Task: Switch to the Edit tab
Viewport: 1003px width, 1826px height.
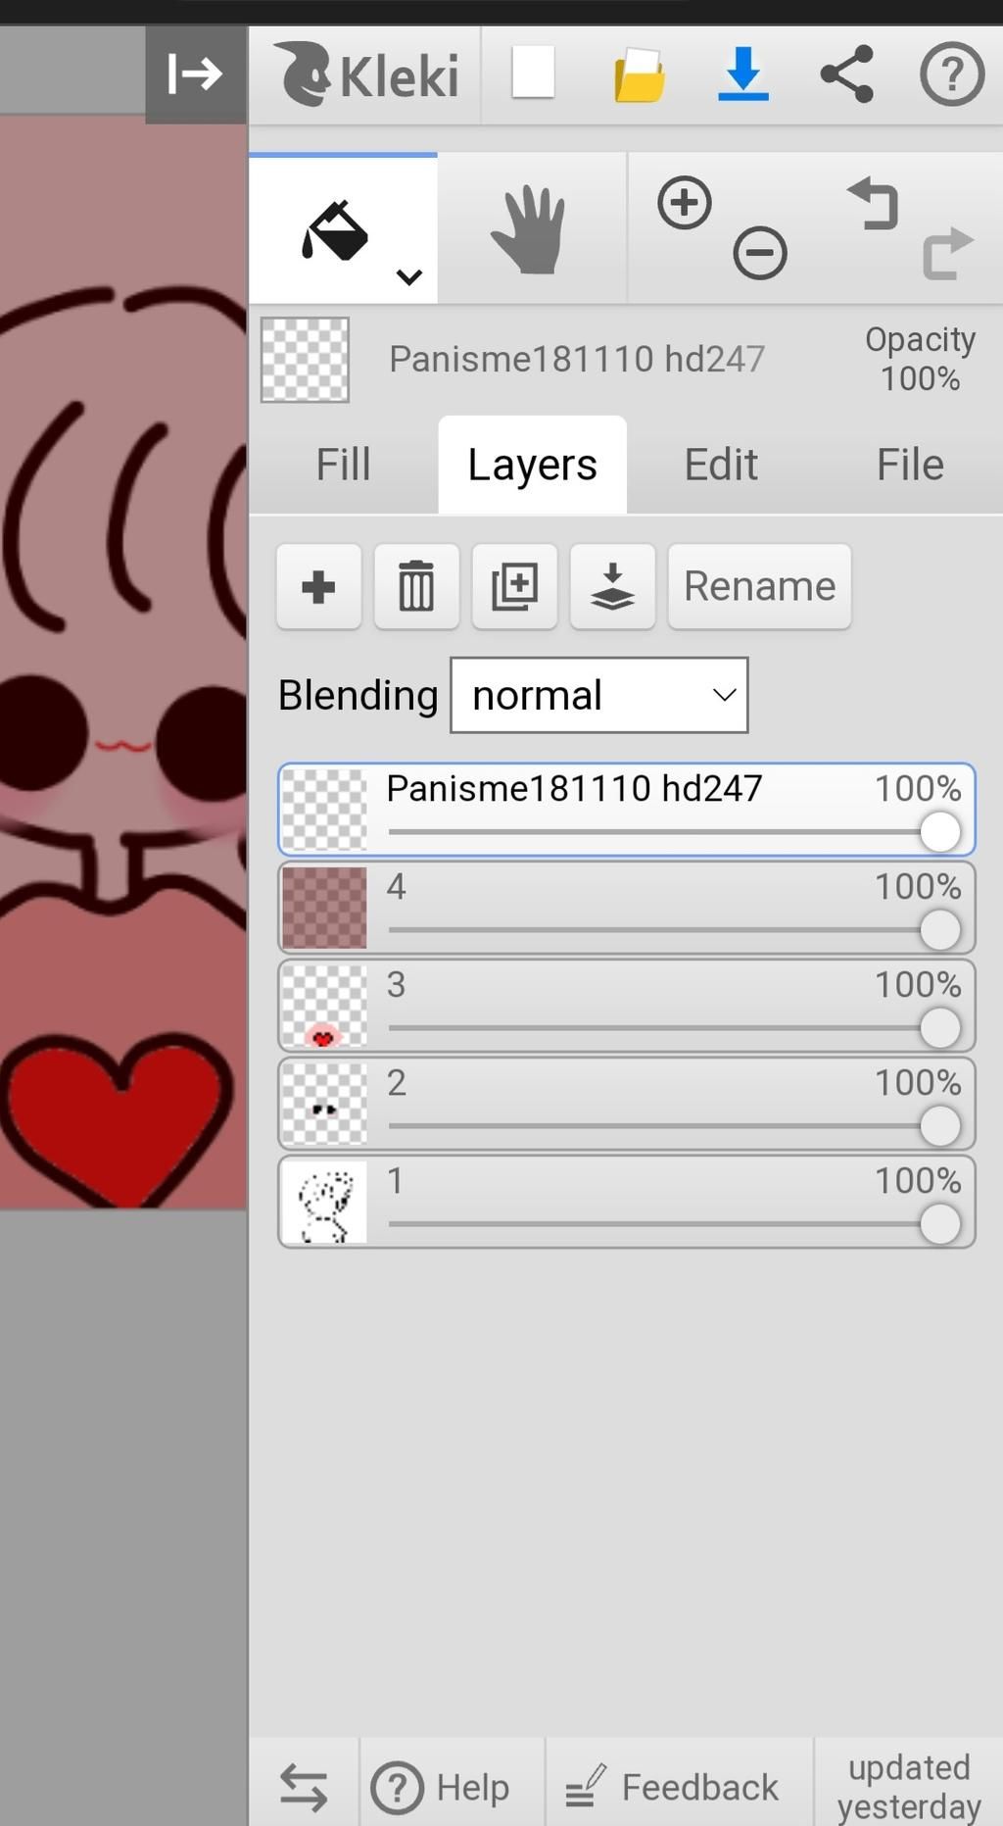Action: [721, 465]
